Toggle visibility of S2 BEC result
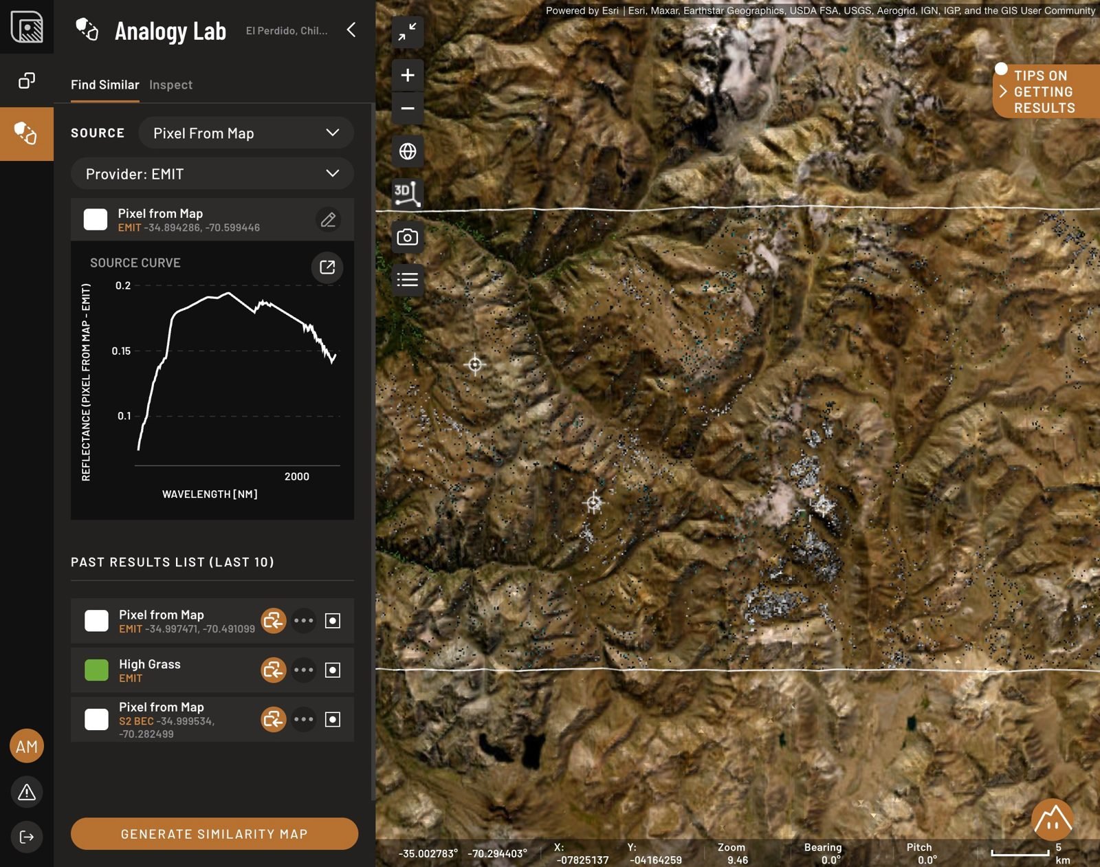This screenshot has height=867, width=1100. (333, 719)
